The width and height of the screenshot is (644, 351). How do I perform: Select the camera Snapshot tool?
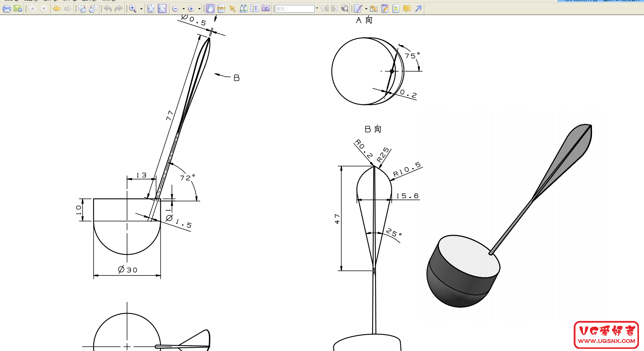pyautogui.click(x=266, y=9)
